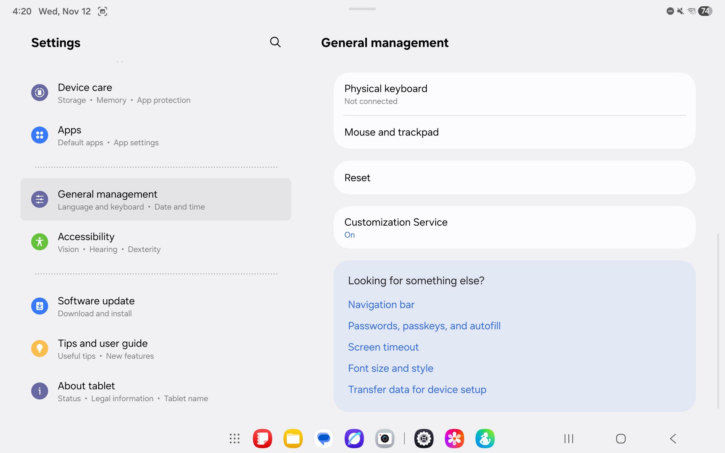
Task: Open Tips and user guide
Action: pos(102,349)
